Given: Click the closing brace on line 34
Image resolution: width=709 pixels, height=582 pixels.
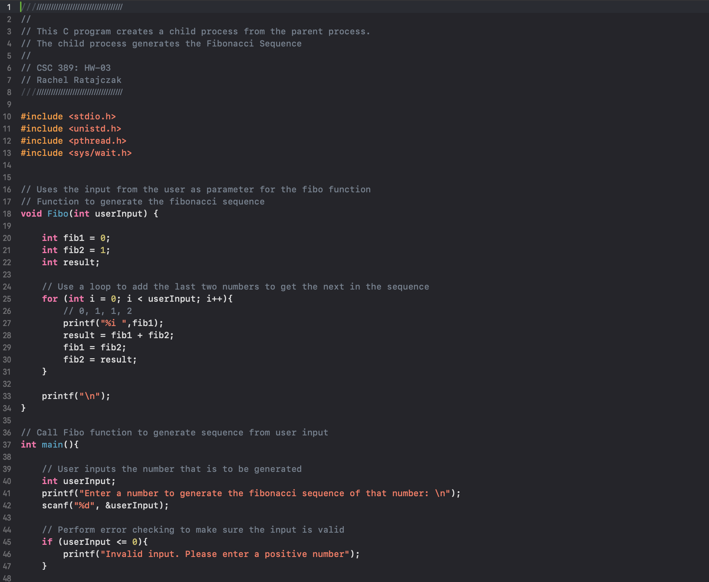Looking at the screenshot, I should pos(23,408).
